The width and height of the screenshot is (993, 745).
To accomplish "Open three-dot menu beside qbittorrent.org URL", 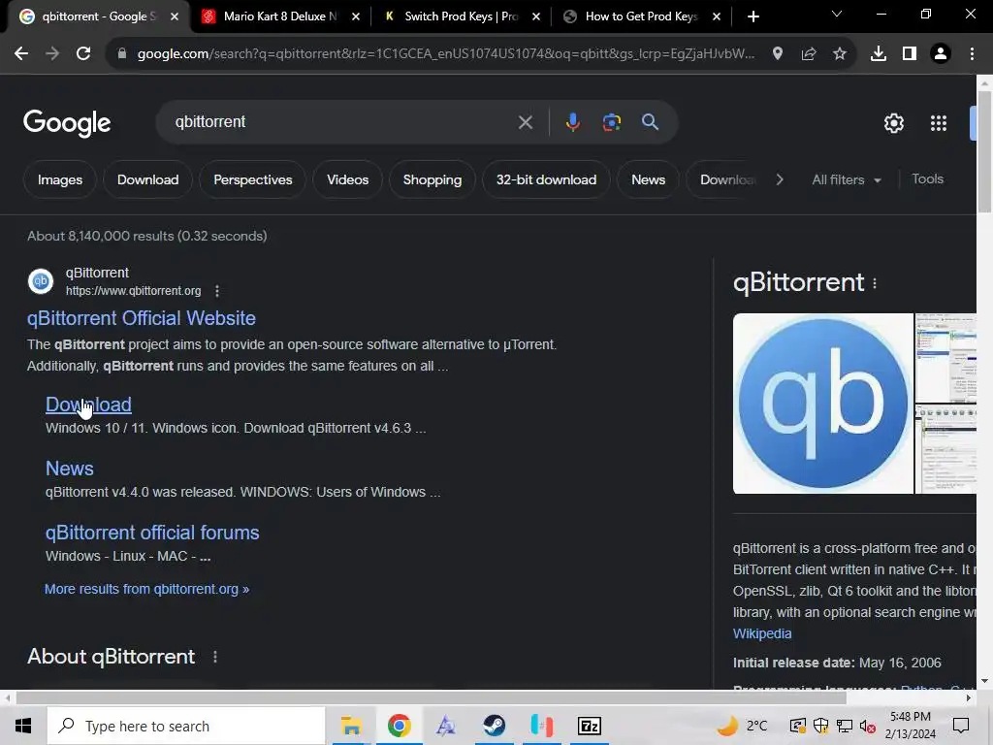I will pos(216,291).
